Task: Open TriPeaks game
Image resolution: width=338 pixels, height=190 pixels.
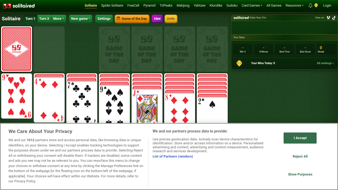Action: click(166, 6)
